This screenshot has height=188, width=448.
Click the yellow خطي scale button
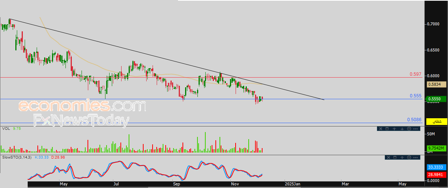pyautogui.click(x=436, y=121)
